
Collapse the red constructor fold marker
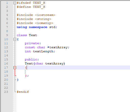click(x=15, y=68)
